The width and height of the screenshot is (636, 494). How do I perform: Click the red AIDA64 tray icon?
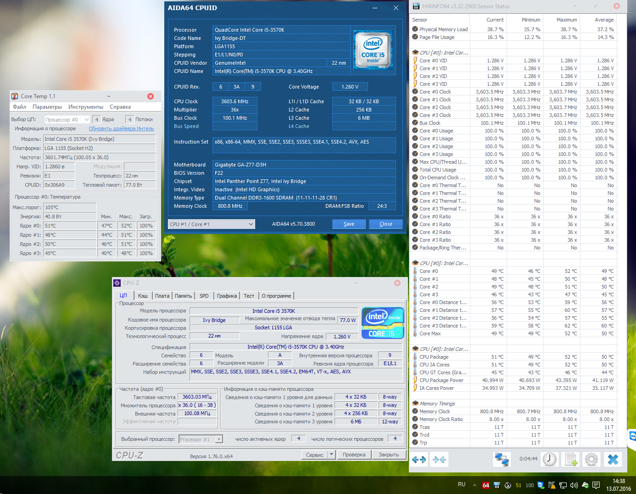click(x=486, y=485)
